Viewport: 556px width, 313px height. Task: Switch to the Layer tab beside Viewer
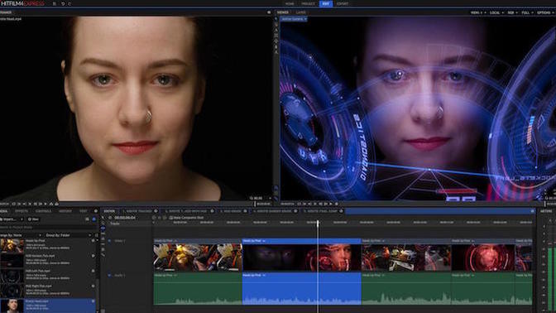300,12
